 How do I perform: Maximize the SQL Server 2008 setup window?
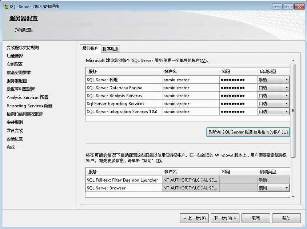click(x=288, y=7)
